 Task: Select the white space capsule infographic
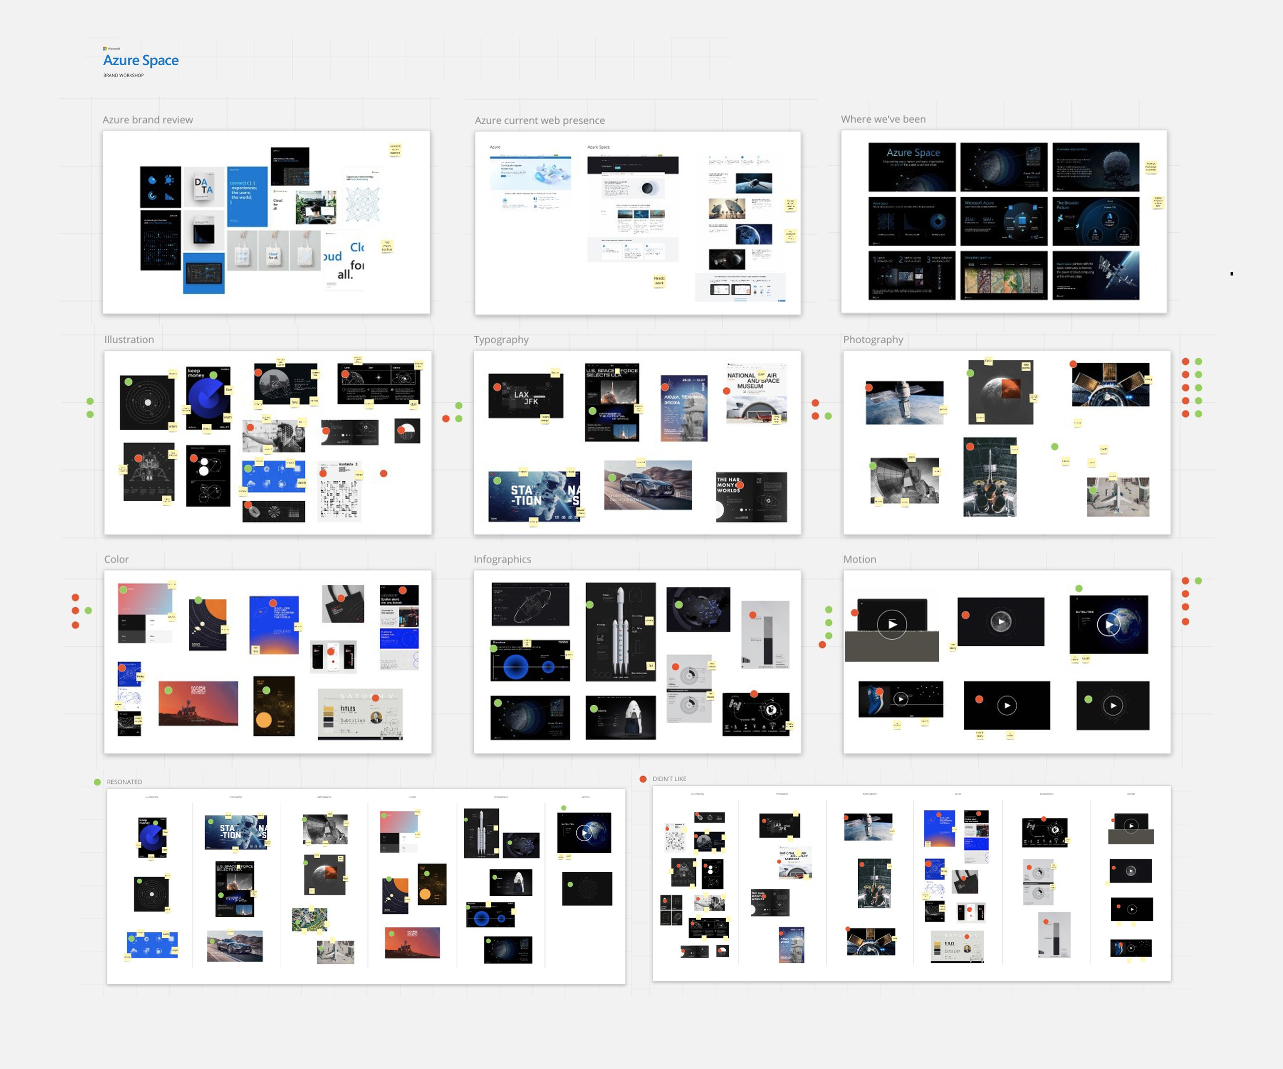tap(621, 717)
